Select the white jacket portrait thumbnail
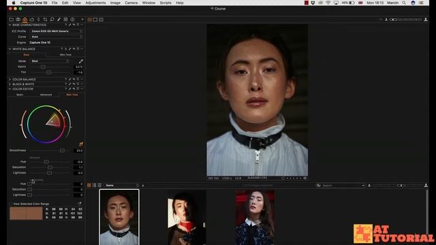The width and height of the screenshot is (436, 245). pos(119,217)
